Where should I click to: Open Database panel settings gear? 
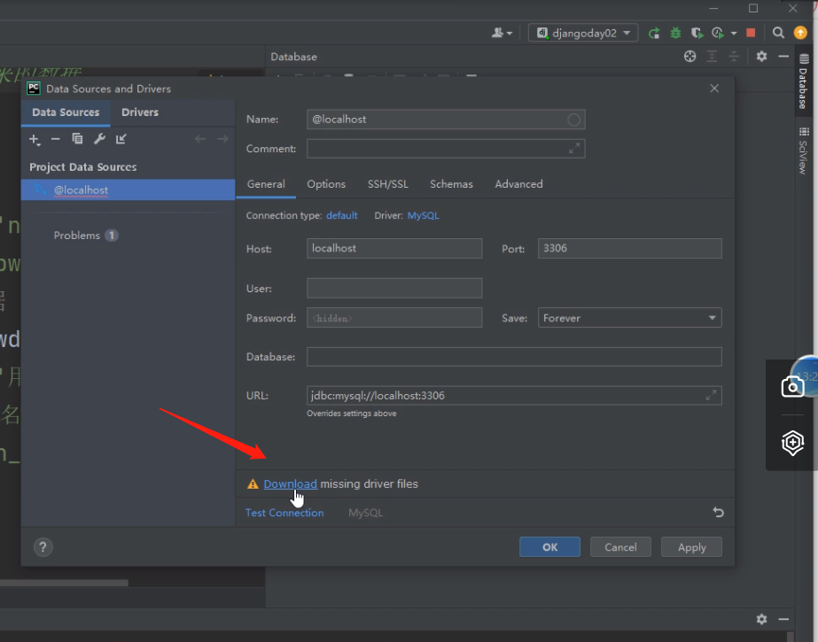coord(761,57)
